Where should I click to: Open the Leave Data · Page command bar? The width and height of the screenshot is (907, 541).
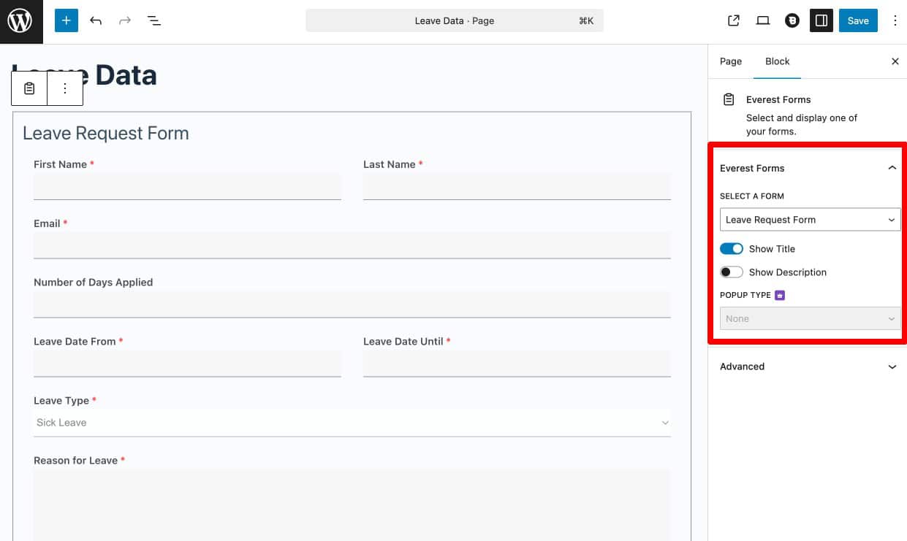tap(455, 20)
